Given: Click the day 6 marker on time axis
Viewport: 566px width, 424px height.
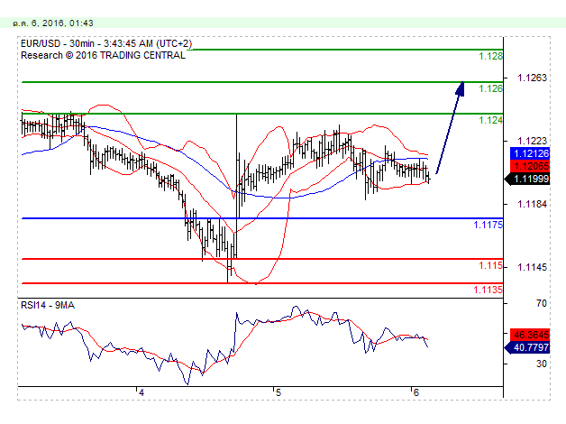Looking at the screenshot, I should tap(415, 392).
